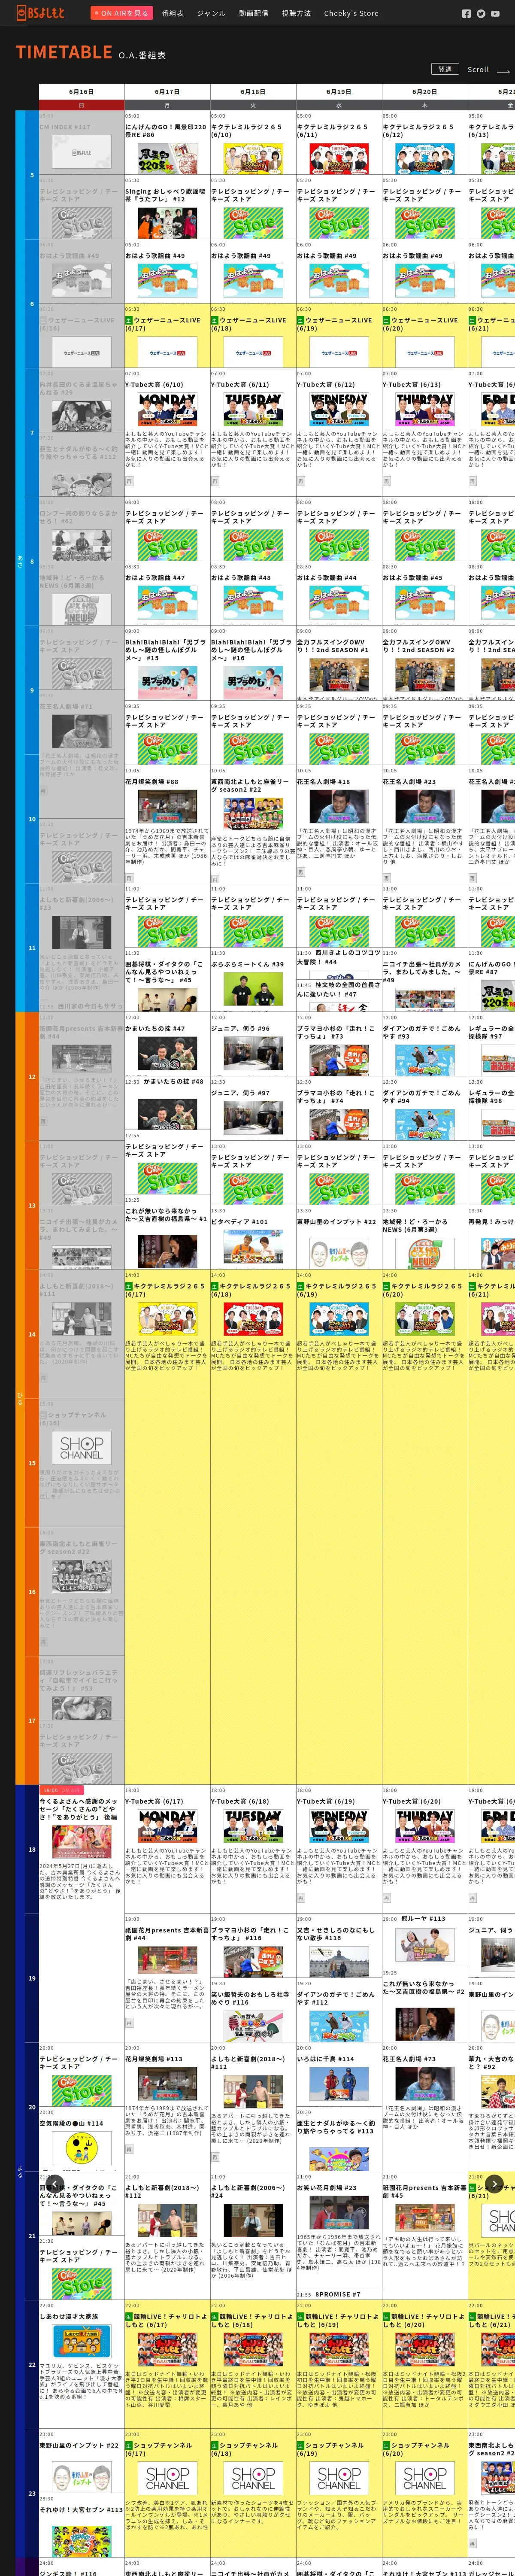Open ウェザーニュースLiVE (6/19) thumbnail

[339, 352]
